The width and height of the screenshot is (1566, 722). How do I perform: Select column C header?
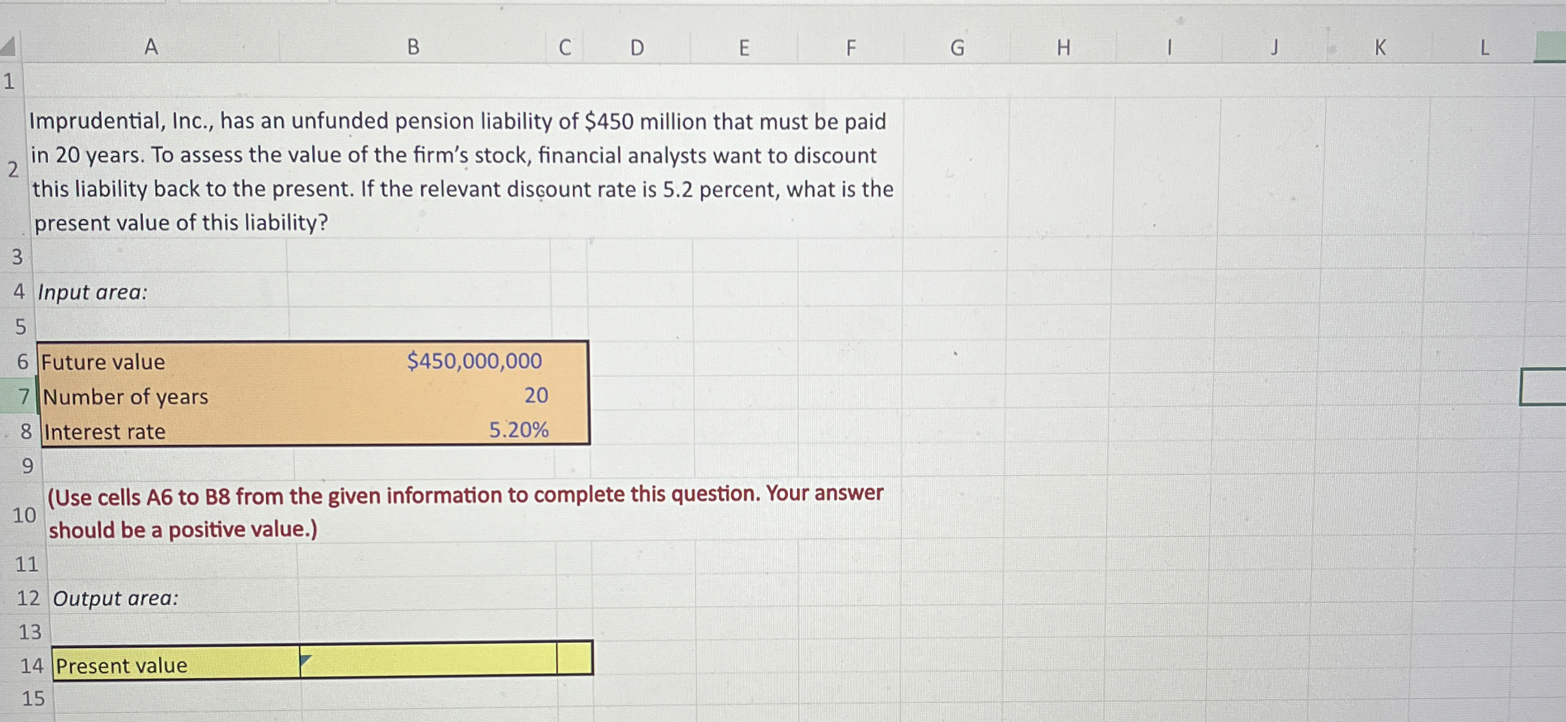pos(565,47)
